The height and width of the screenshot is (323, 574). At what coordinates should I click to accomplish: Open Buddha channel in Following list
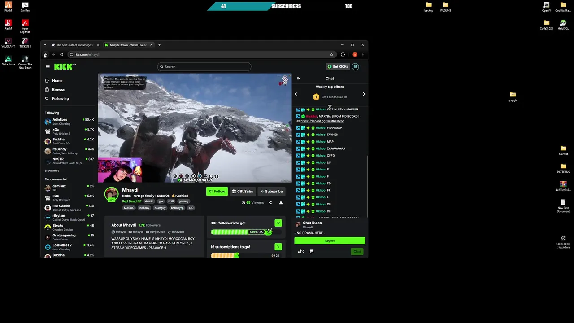pos(69,141)
